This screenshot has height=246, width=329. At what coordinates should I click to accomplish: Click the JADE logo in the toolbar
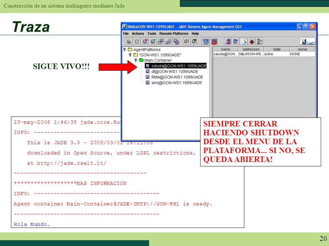(x=308, y=41)
